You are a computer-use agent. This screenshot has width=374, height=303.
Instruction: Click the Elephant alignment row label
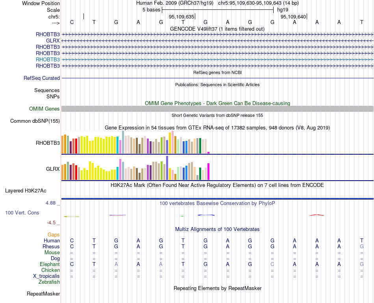[50, 264]
